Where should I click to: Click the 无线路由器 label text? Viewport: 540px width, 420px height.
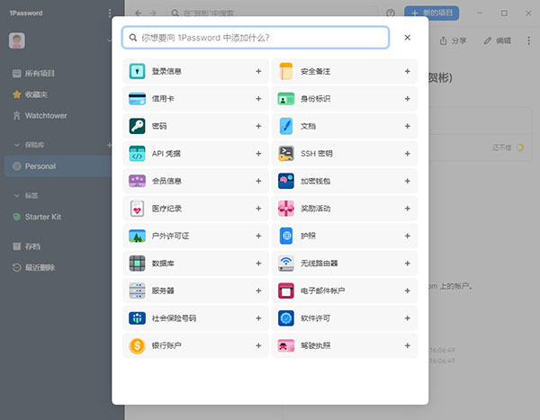click(x=319, y=264)
